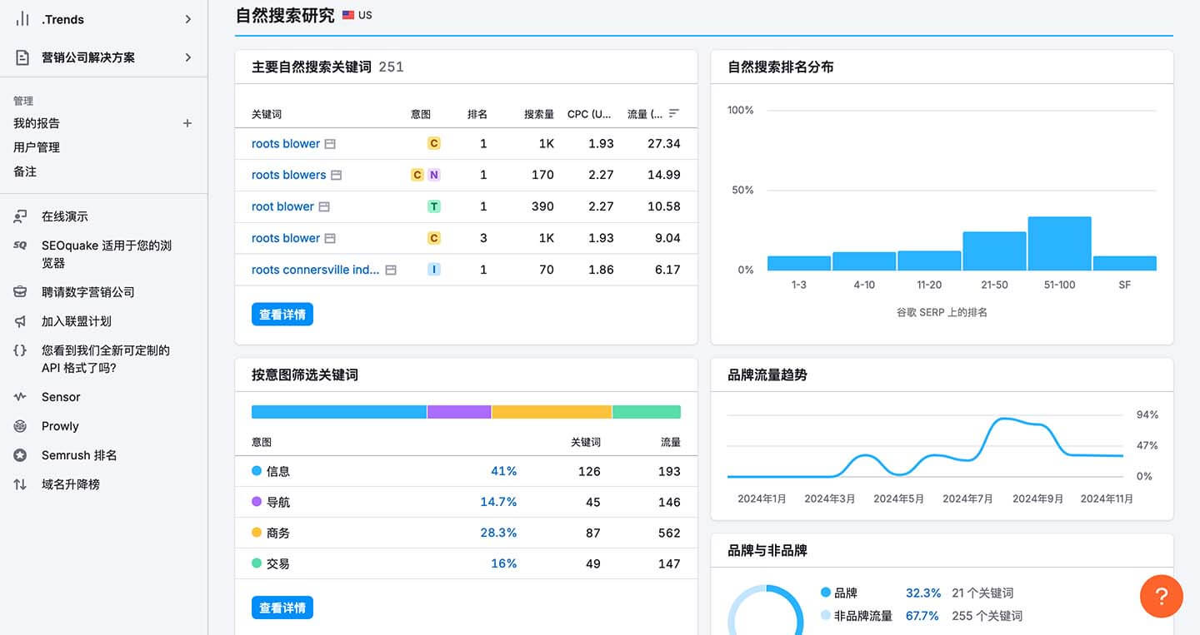Click the 562 commercial traffic value
This screenshot has width=1200, height=635.
[669, 533]
